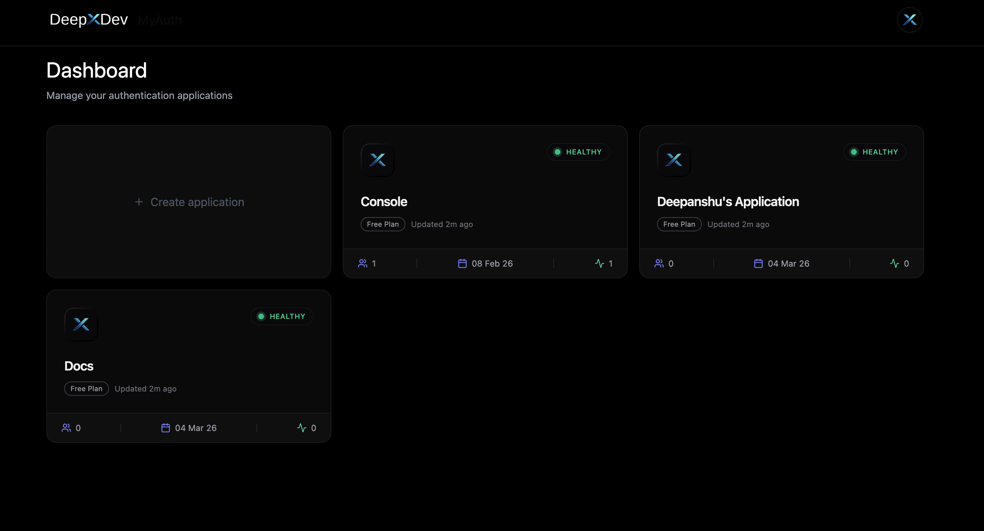
Task: Open the Deepanshu's Application title
Action: 728,201
